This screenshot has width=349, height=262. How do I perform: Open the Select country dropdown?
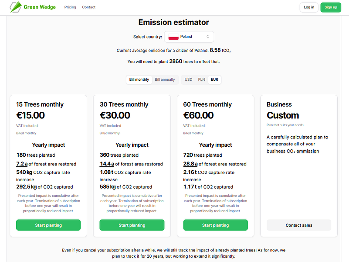(189, 37)
